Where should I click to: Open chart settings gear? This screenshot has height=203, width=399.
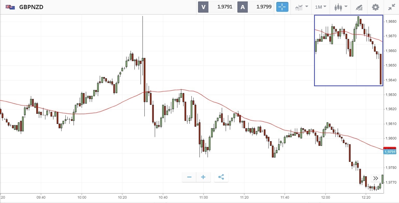click(375, 7)
